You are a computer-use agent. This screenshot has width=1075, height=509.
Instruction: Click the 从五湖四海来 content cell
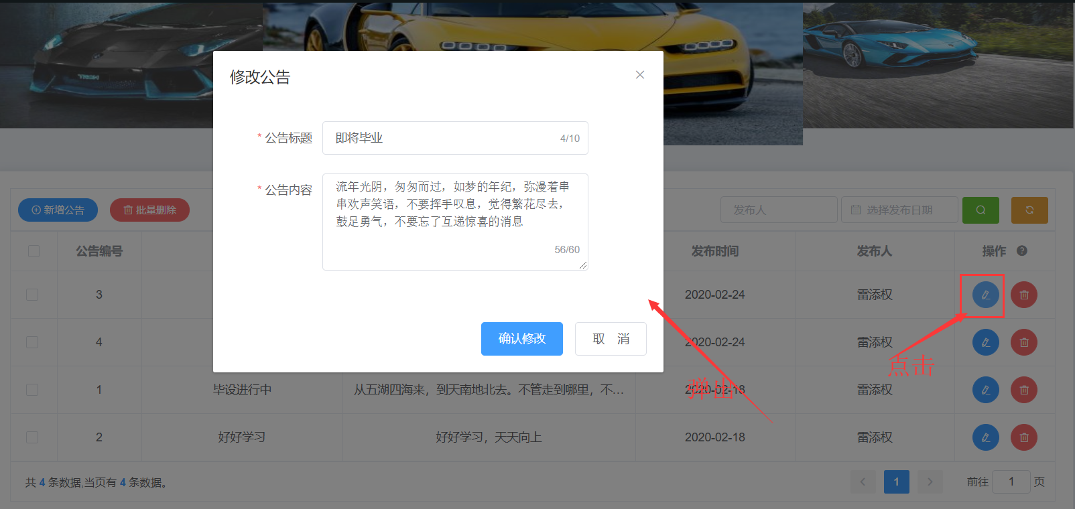pyautogui.click(x=489, y=390)
